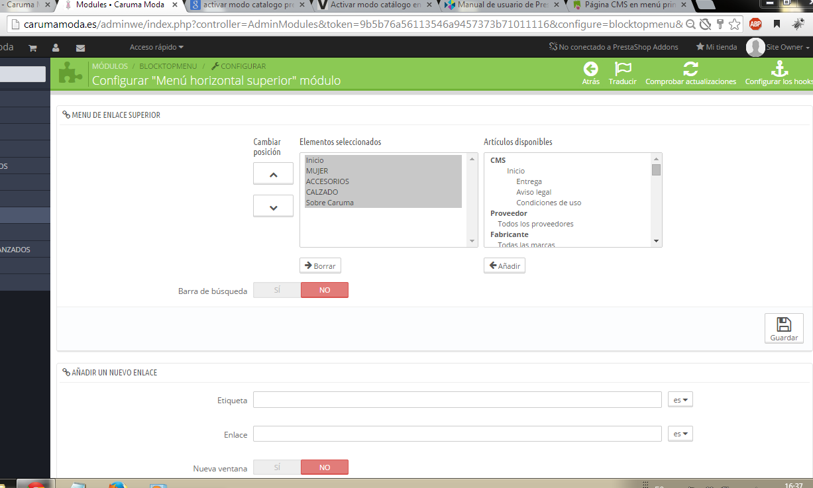Click the Atrás back arrow icon
Screen dimensions: 813x488
click(x=590, y=69)
